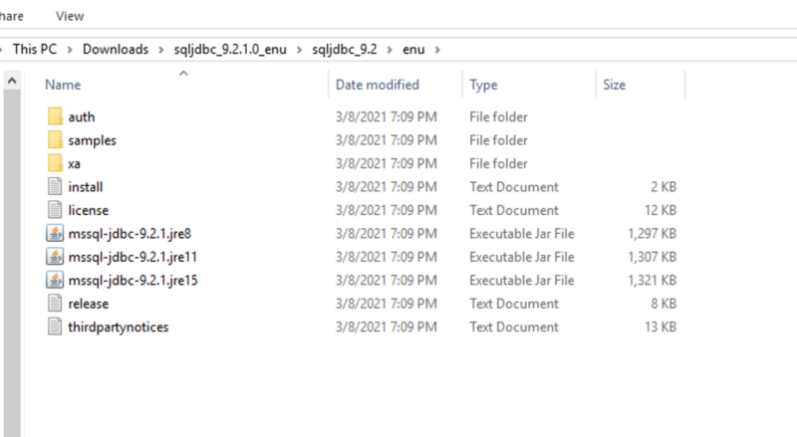Go to Downloads in the address path
The height and width of the screenshot is (437, 797).
tap(115, 49)
